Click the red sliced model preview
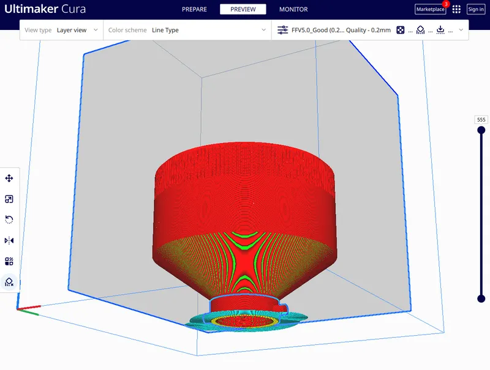Image resolution: width=490 pixels, height=370 pixels. click(245, 218)
